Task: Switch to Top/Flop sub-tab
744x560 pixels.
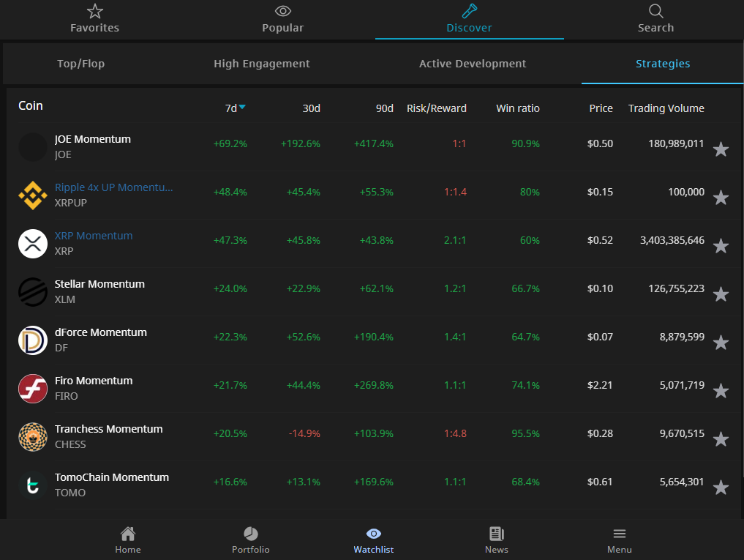Action: (80, 64)
